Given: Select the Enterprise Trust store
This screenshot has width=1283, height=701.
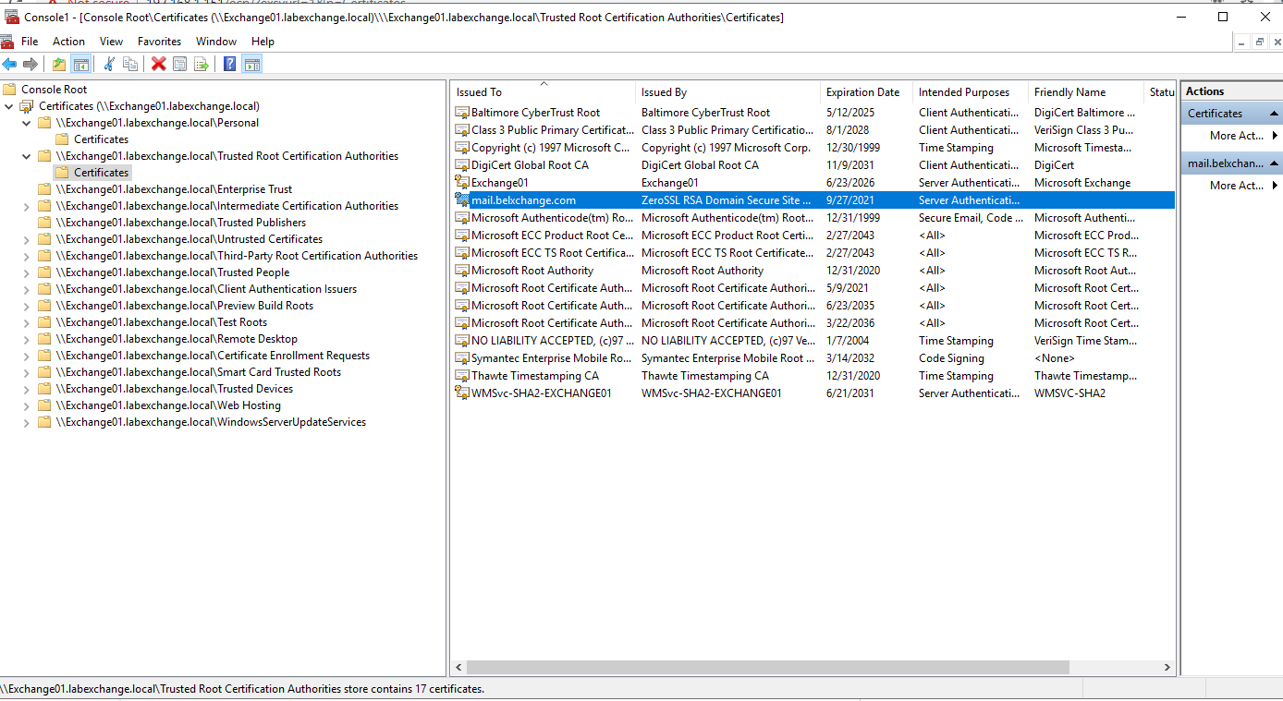Looking at the screenshot, I should 174,189.
